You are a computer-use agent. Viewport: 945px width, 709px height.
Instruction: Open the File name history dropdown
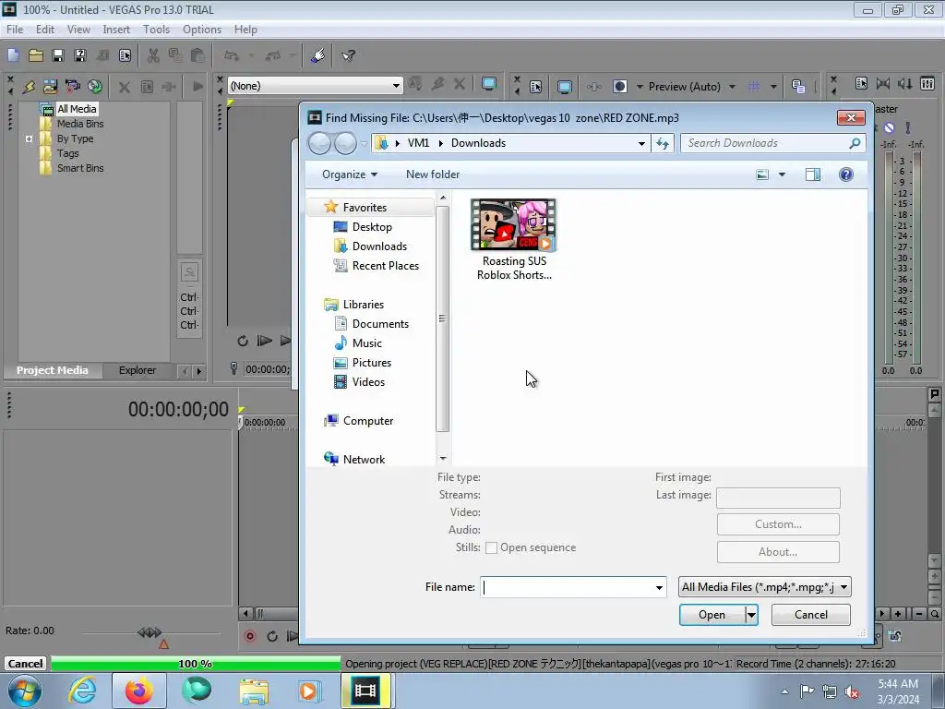pyautogui.click(x=659, y=587)
